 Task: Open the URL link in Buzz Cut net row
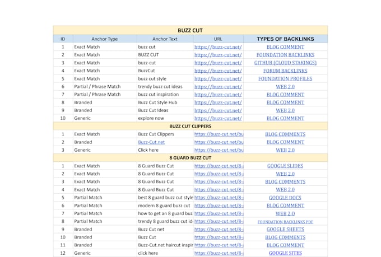(x=219, y=230)
